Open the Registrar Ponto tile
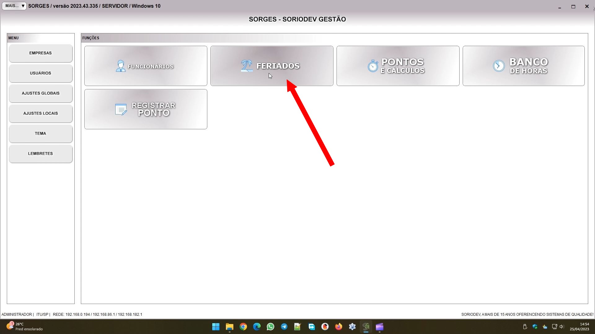The width and height of the screenshot is (595, 334). (146, 109)
